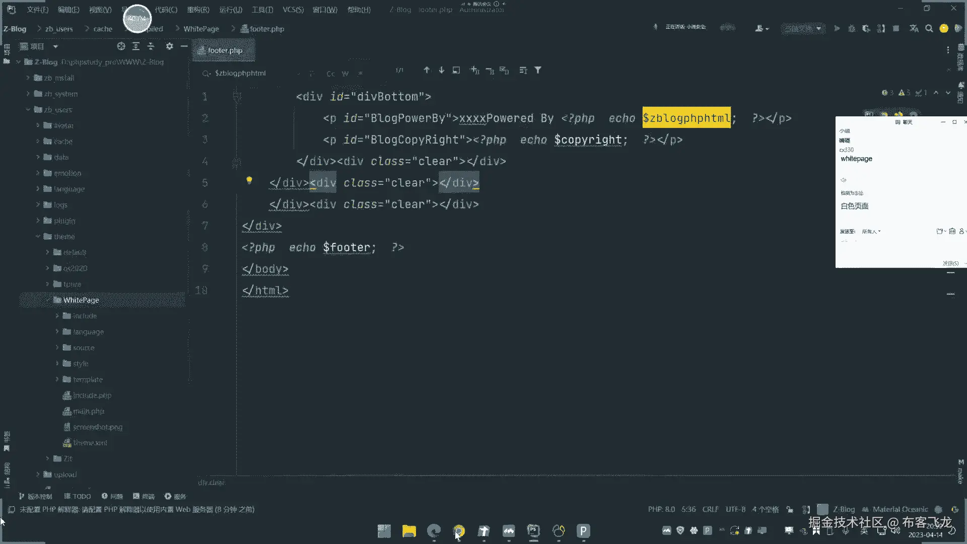The image size is (967, 544).
Task: Jump to previous search occurrence arrow
Action: click(x=427, y=70)
